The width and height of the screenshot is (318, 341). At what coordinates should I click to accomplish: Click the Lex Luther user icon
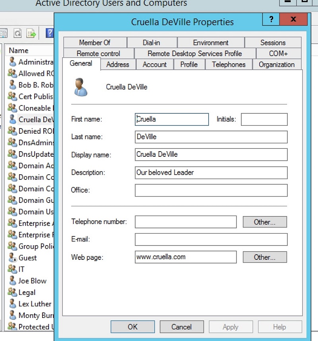tap(12, 304)
